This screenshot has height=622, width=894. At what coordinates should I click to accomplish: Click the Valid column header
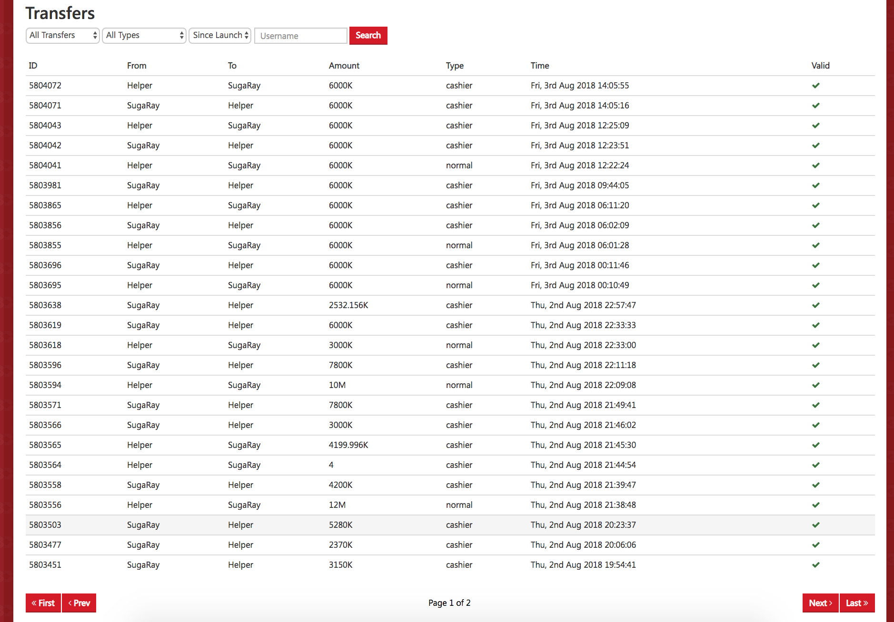coord(821,66)
